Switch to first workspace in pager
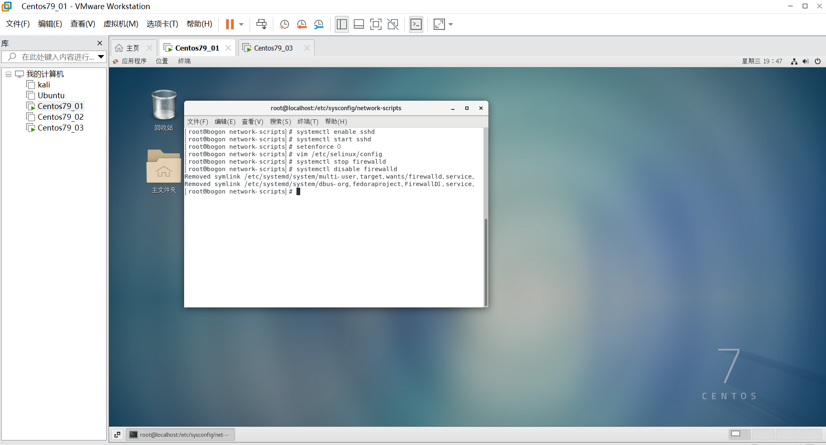Screen dimensions: 826x445 click(739, 434)
